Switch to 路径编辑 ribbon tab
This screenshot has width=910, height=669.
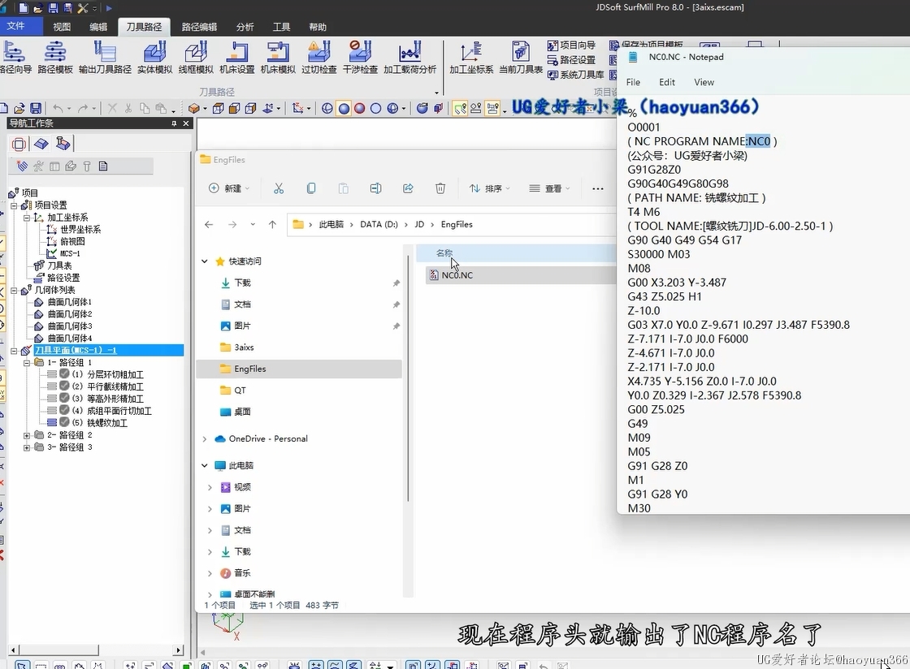pos(199,27)
